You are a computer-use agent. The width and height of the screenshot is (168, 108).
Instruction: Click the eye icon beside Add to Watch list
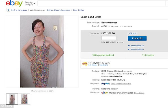pos(129,46)
